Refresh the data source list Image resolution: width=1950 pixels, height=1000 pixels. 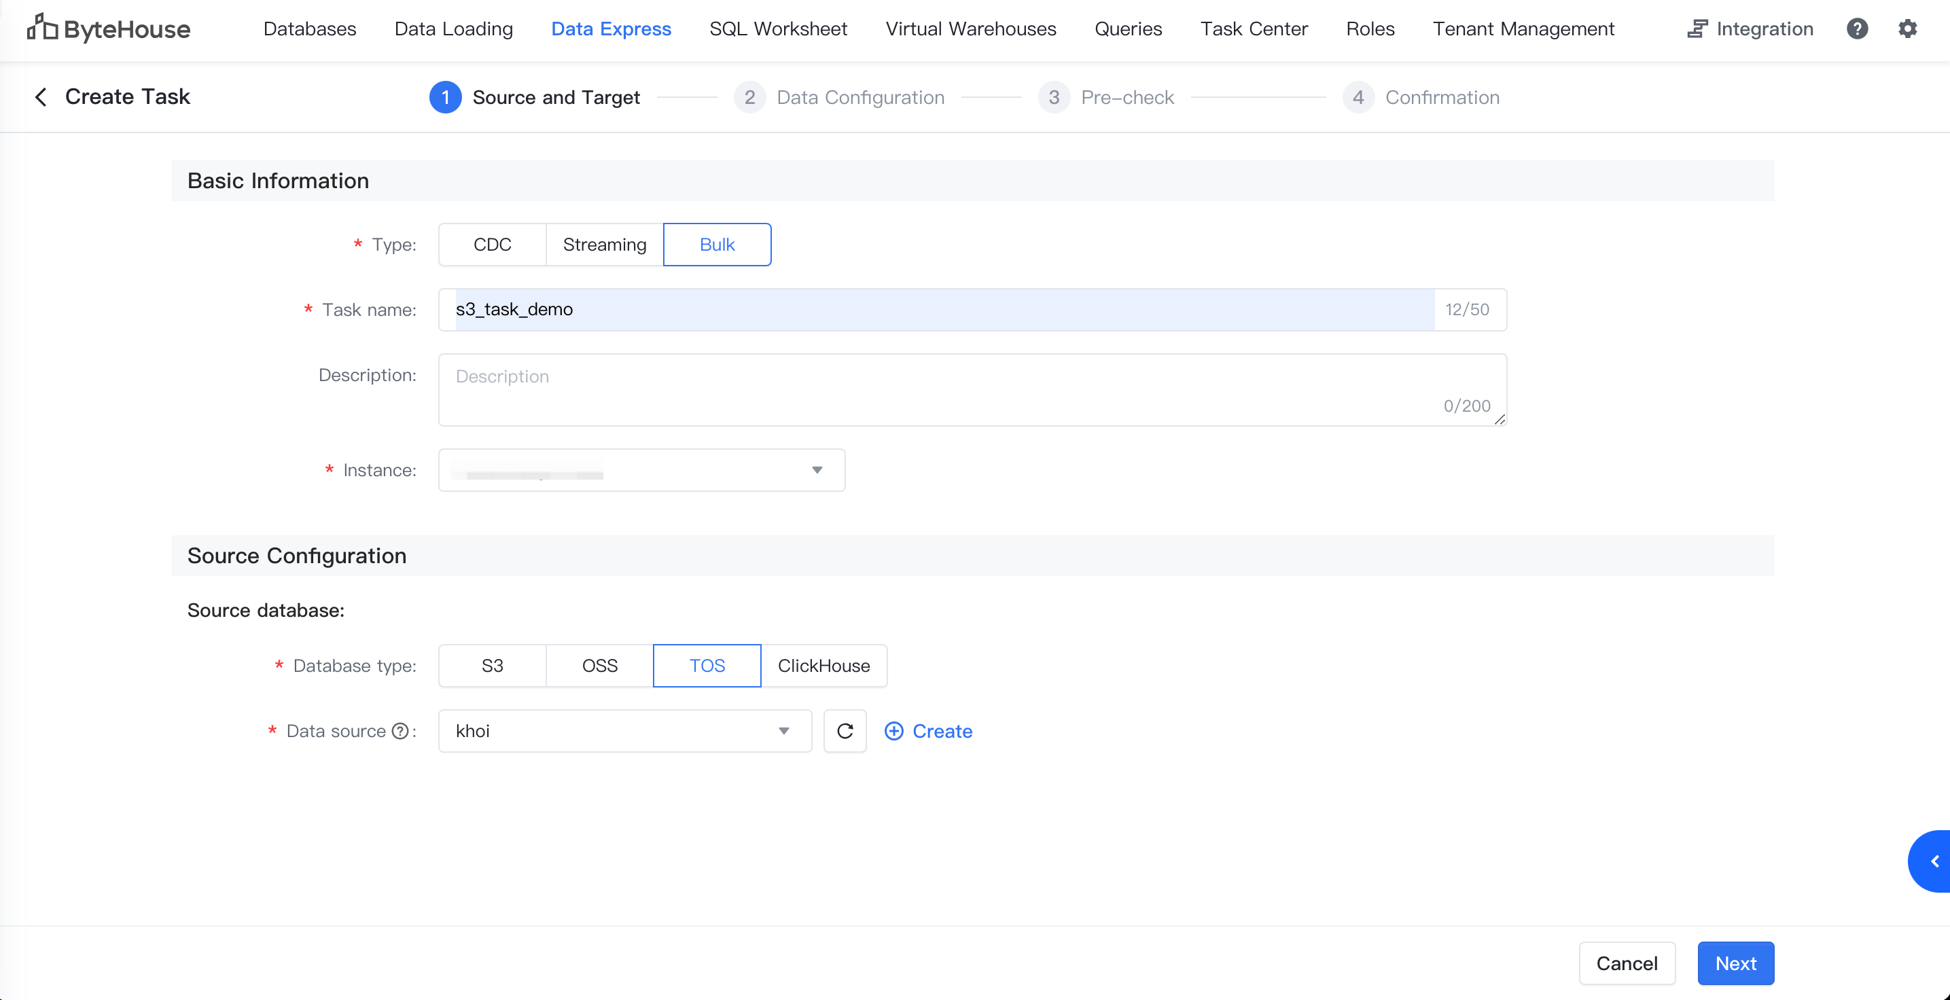(x=845, y=730)
